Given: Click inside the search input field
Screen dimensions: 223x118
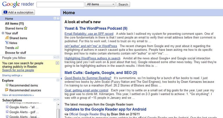Looking at the screenshot, I should 60,4.
